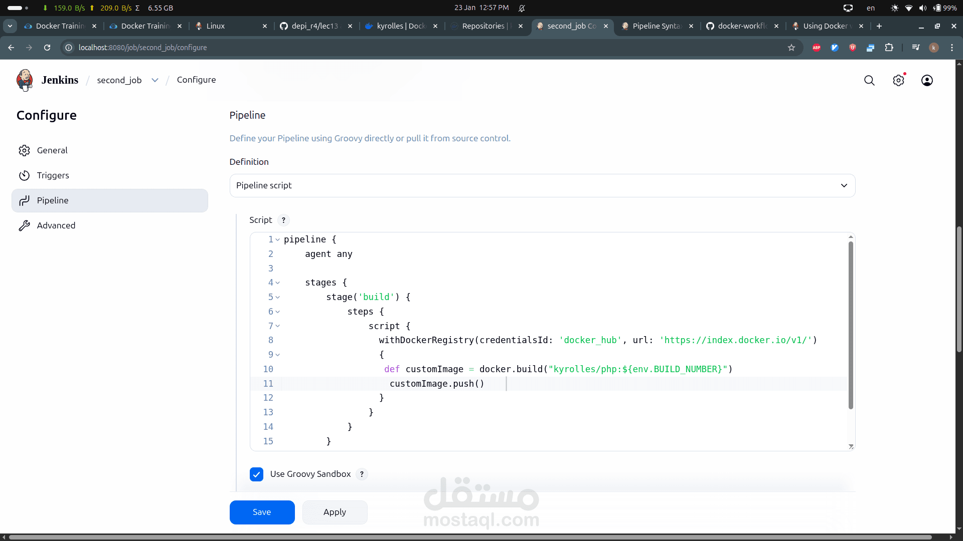The image size is (963, 541).
Task: Select the Triggers sidebar section
Action: point(53,175)
